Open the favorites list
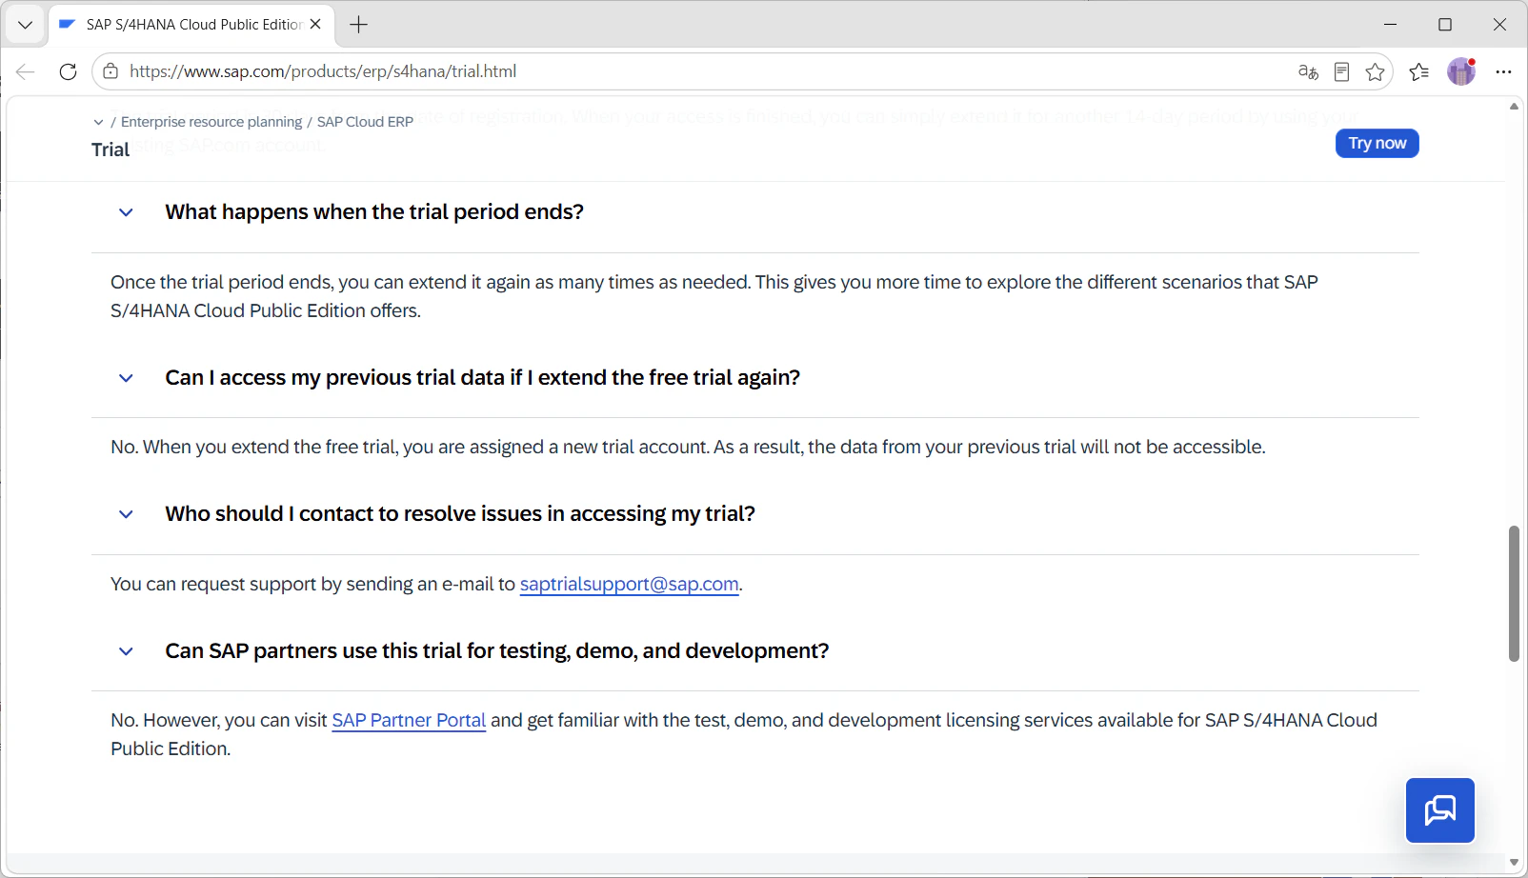 click(x=1418, y=71)
